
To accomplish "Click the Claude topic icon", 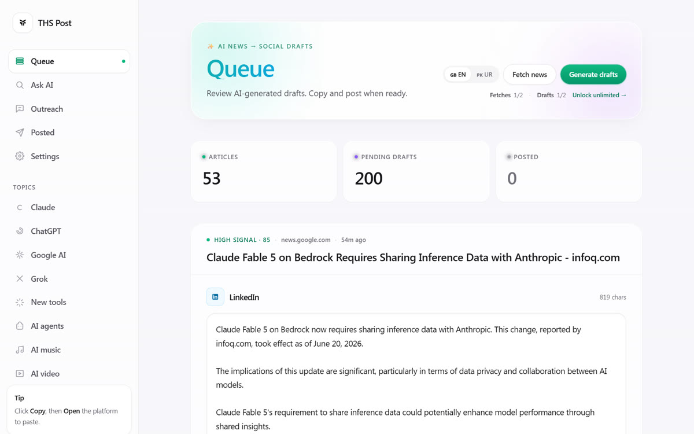I will (x=20, y=207).
